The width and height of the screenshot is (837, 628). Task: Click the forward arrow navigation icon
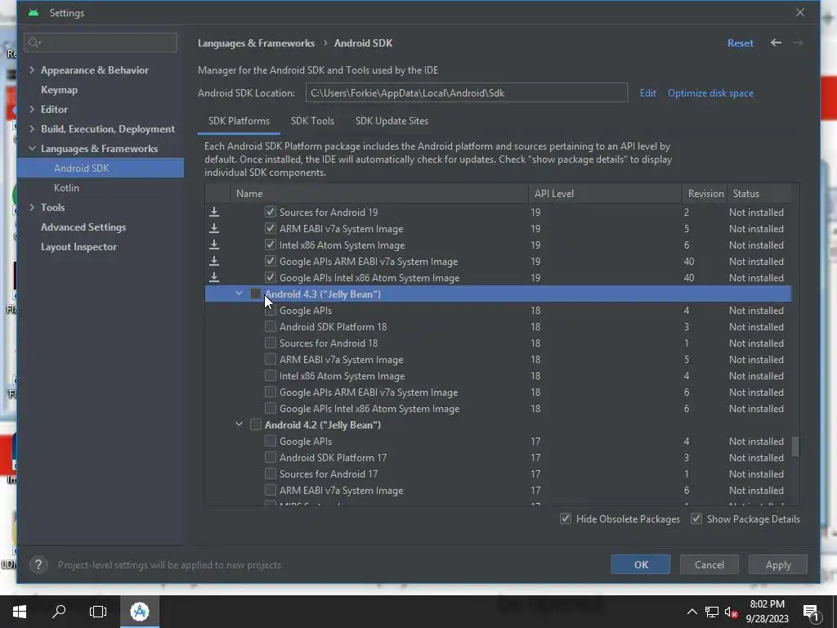[x=798, y=43]
